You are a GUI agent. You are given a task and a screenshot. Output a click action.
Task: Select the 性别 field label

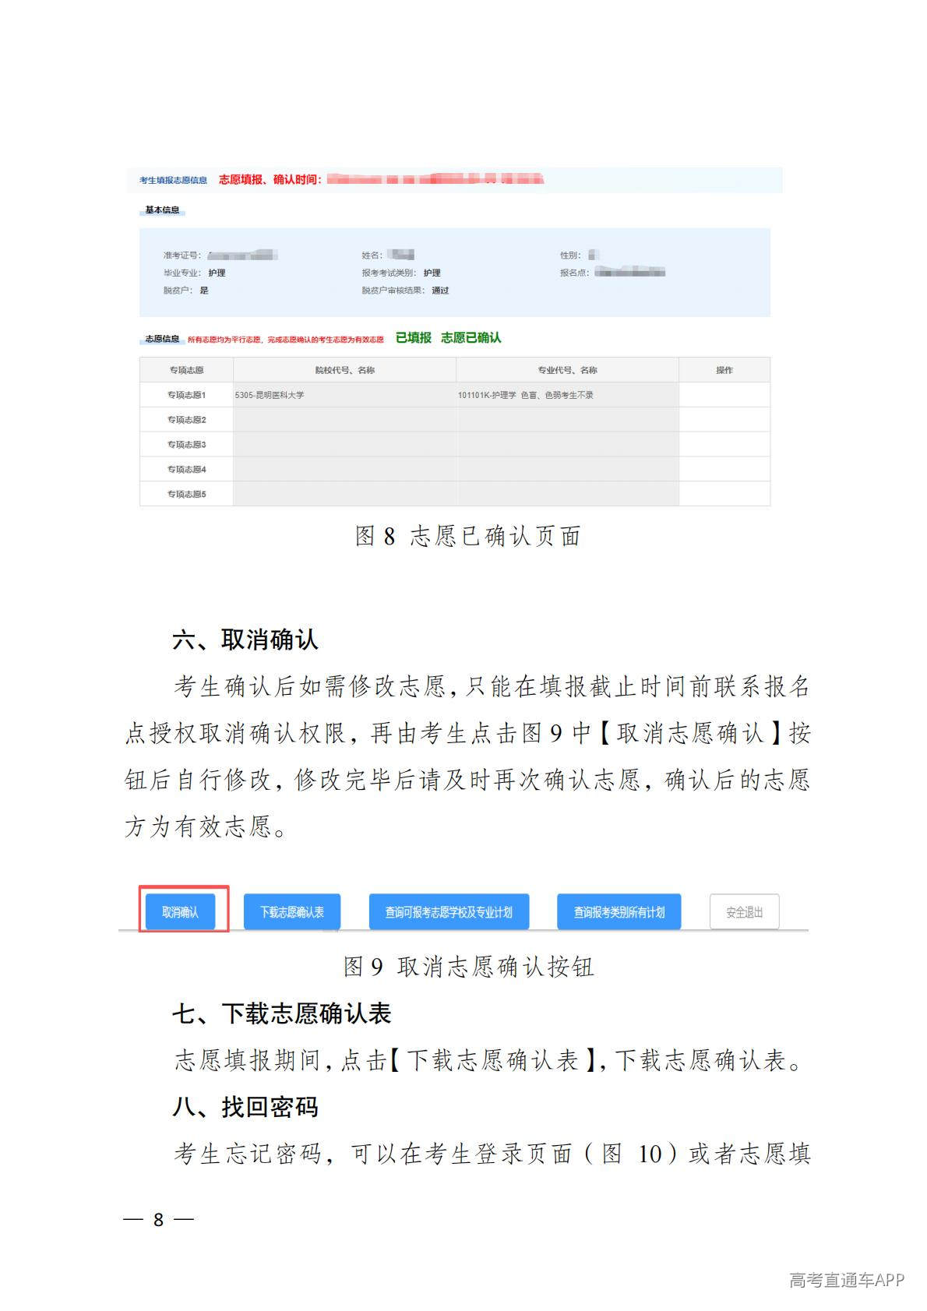coord(570,256)
